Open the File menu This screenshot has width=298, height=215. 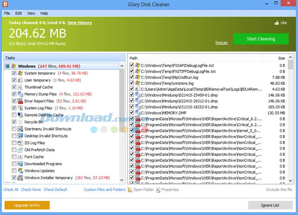[7, 13]
